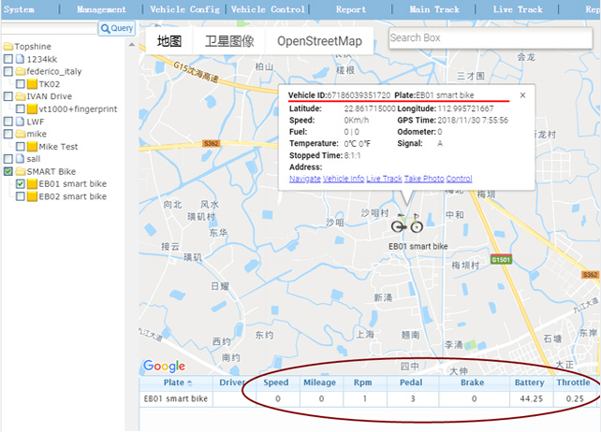Check the EB02 smart bike checkbox
601x432 pixels.
tap(21, 196)
